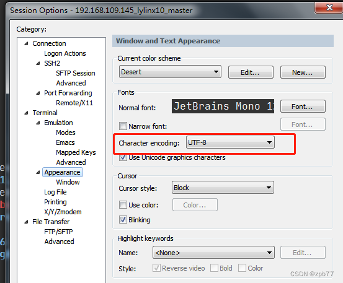
Task: Select SSH2 category
Action: click(52, 63)
